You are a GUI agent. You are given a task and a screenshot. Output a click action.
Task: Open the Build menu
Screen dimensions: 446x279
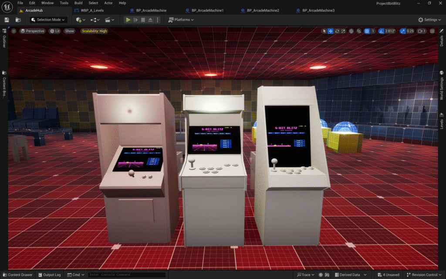(78, 3)
